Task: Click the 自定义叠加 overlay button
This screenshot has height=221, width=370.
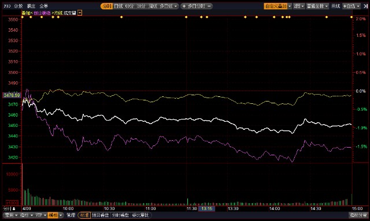Action: coord(276,6)
